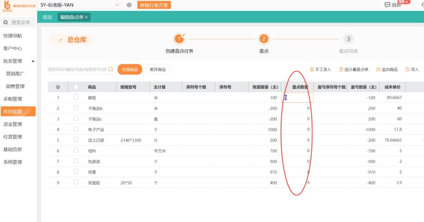Click the 追加商品 icon
424x222 pixels.
(378, 70)
